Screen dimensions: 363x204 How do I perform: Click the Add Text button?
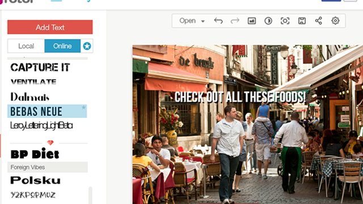(50, 27)
